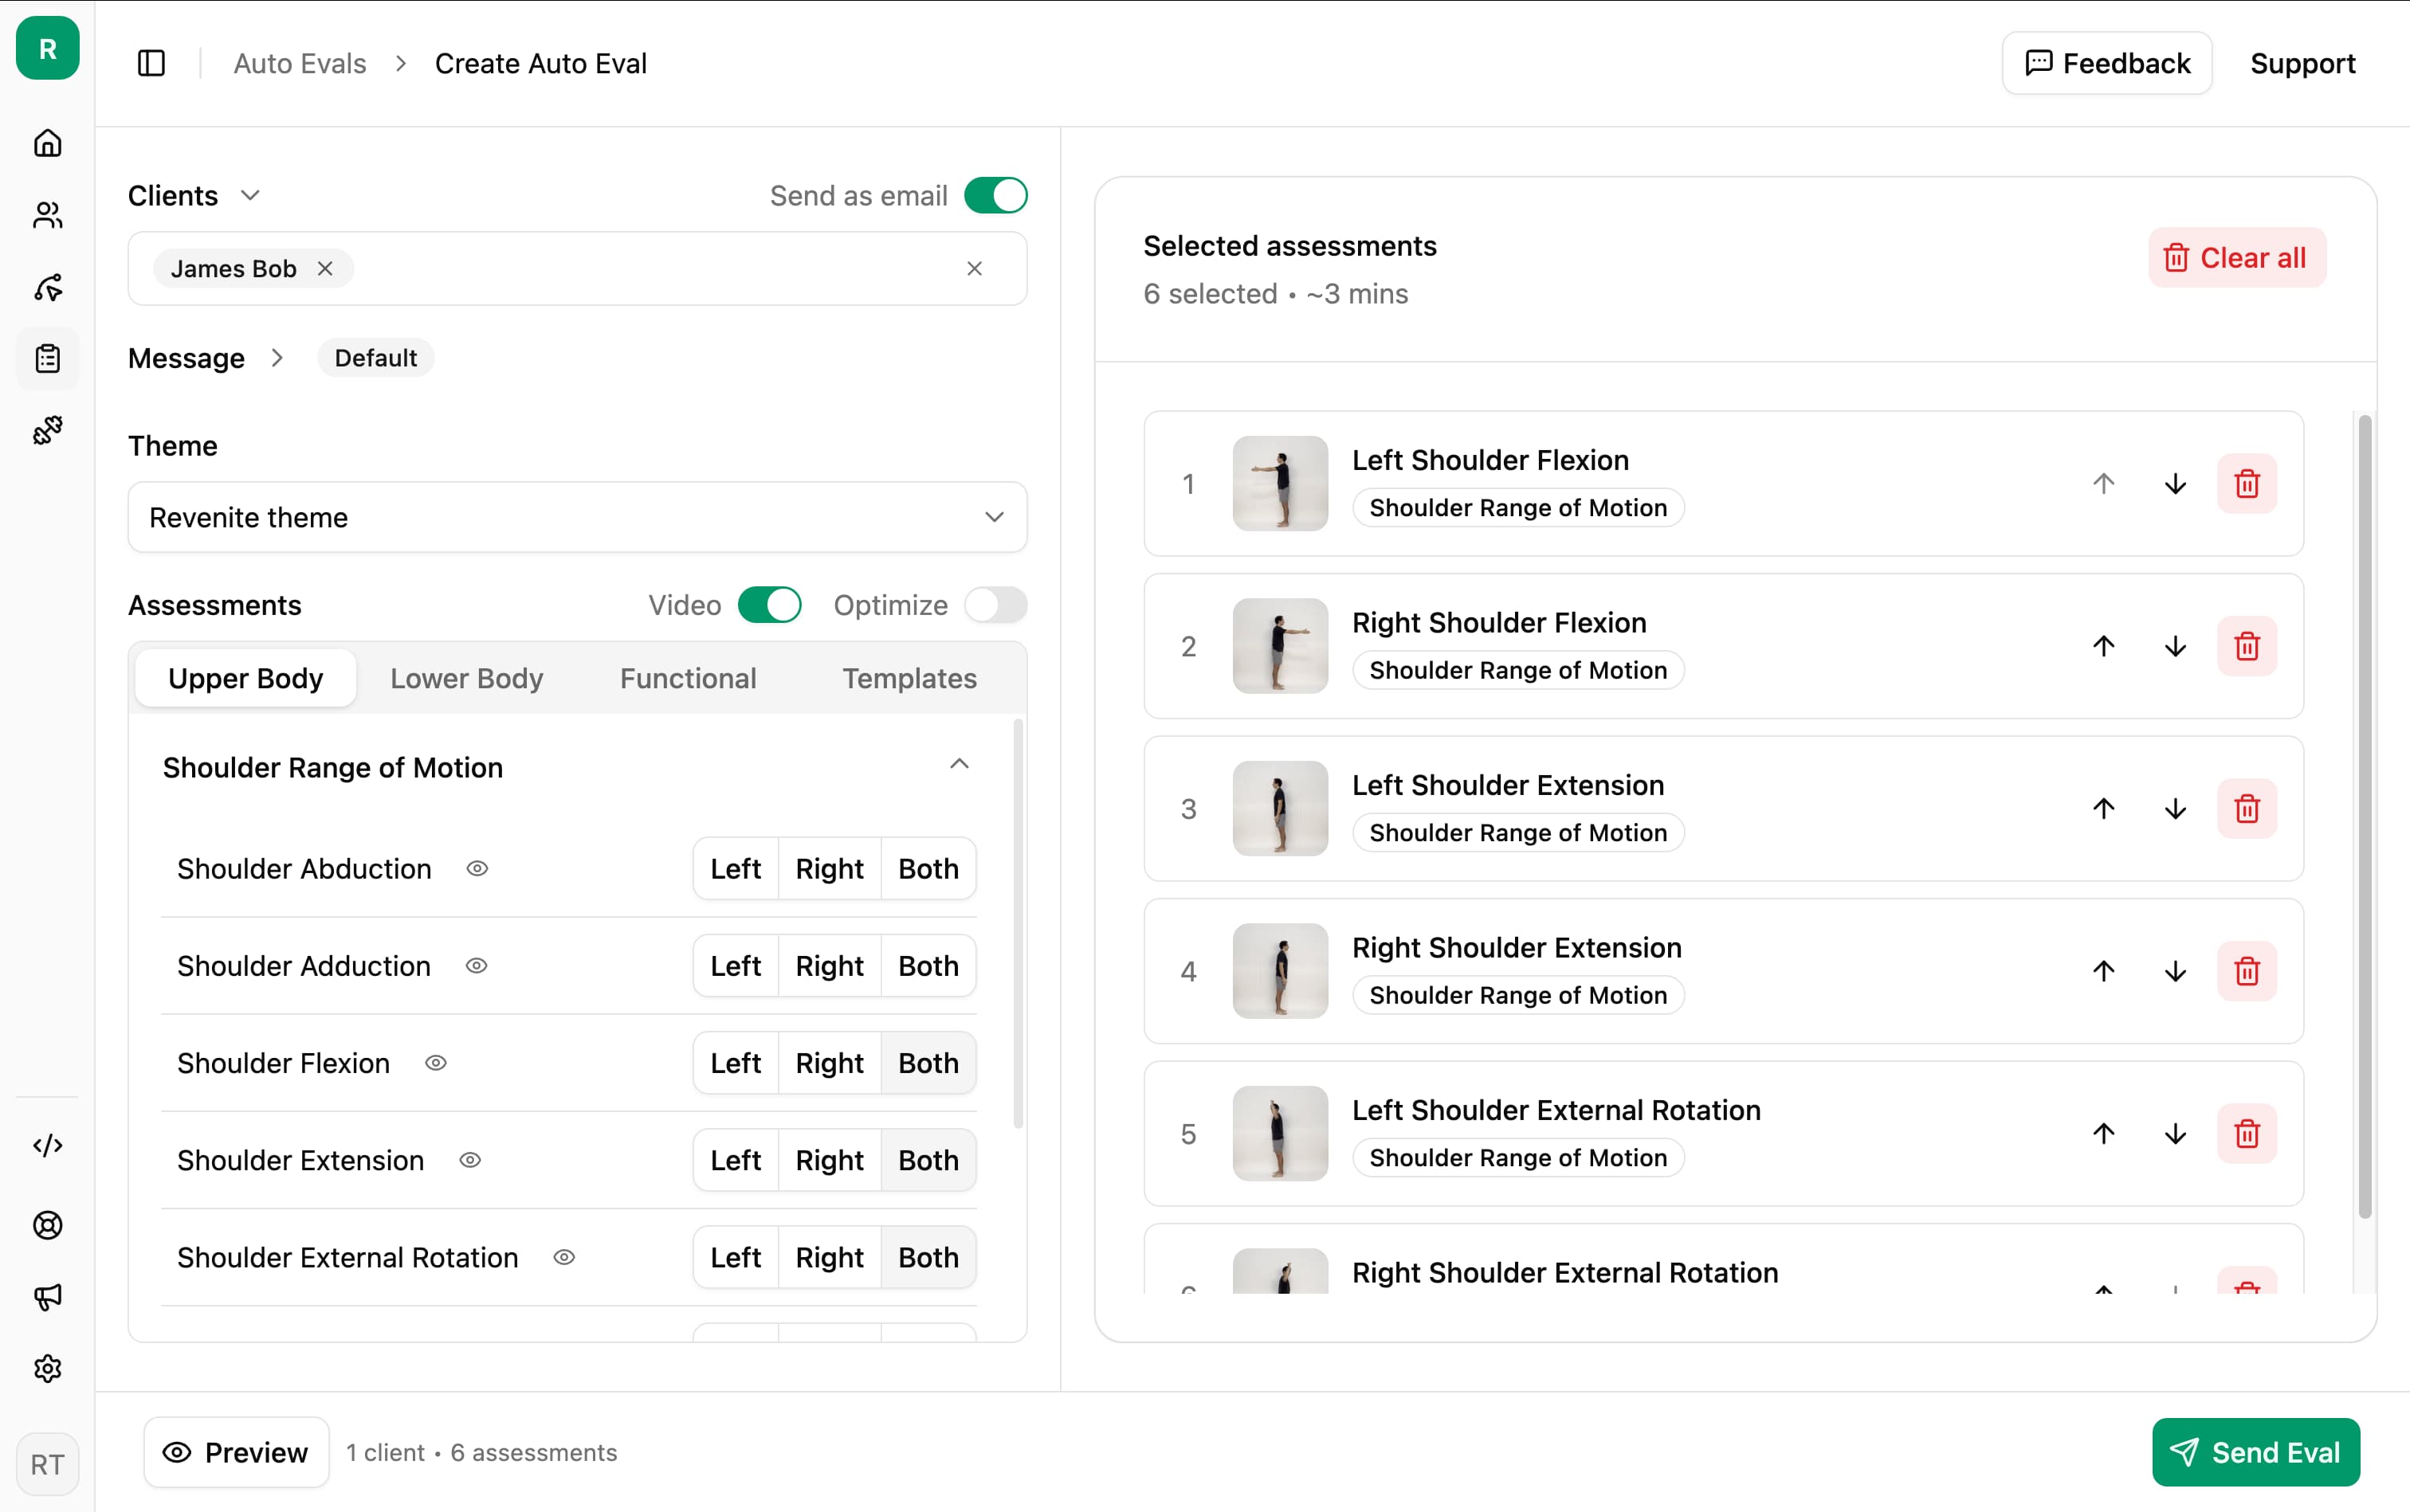Enable the Optimize switch
This screenshot has height=1512, width=2410.
coord(995,605)
